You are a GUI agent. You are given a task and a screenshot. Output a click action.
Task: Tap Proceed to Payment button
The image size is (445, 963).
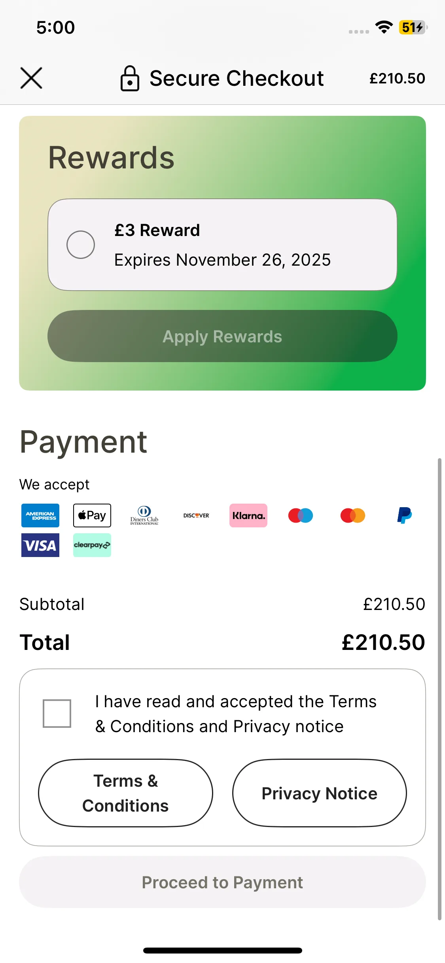[x=222, y=882]
